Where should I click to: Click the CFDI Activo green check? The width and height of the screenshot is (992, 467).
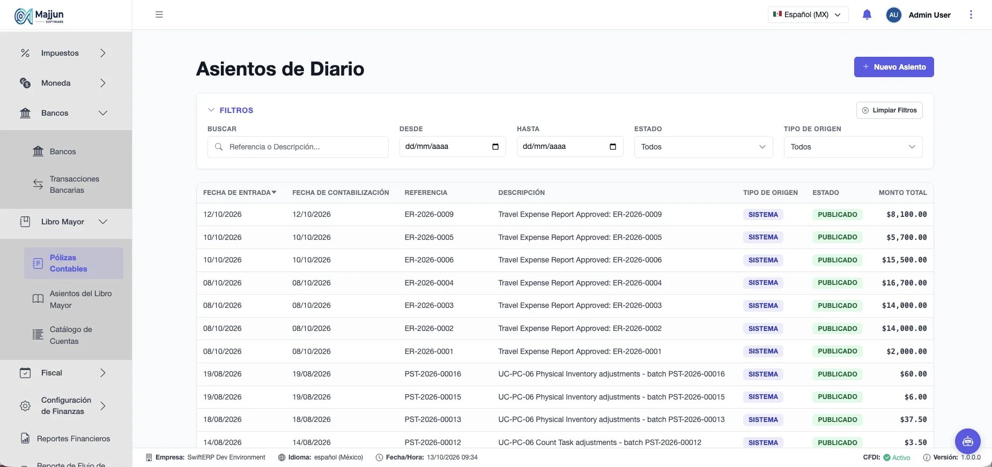coord(887,457)
